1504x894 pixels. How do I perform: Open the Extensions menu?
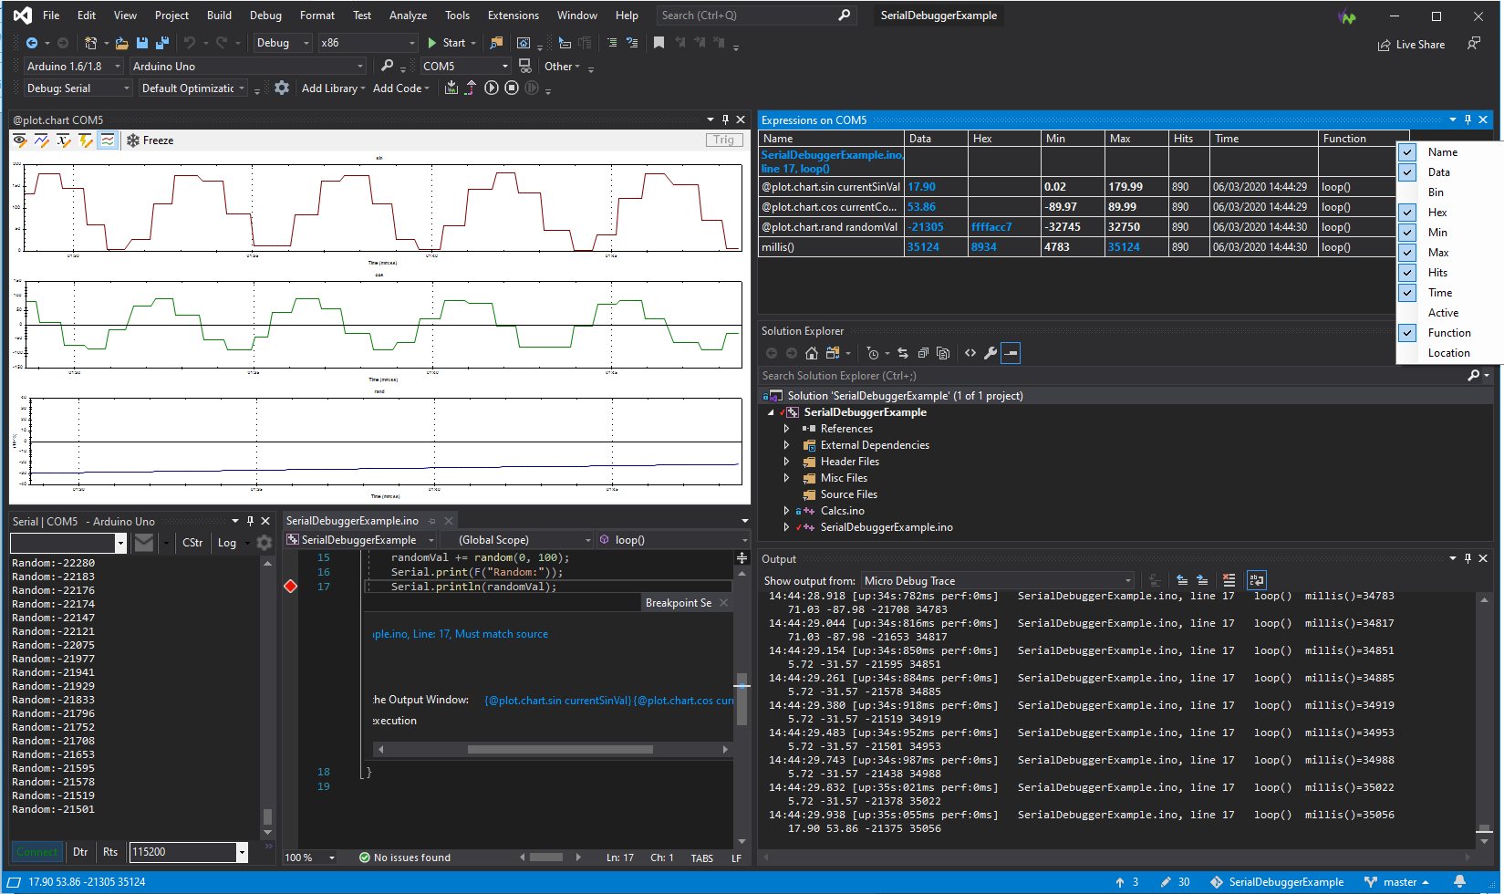(x=513, y=16)
